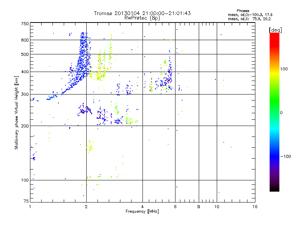Screen dimensions: 300x225
Task: Click the '[deg]' colorbar unit label
Action: coord(275,30)
